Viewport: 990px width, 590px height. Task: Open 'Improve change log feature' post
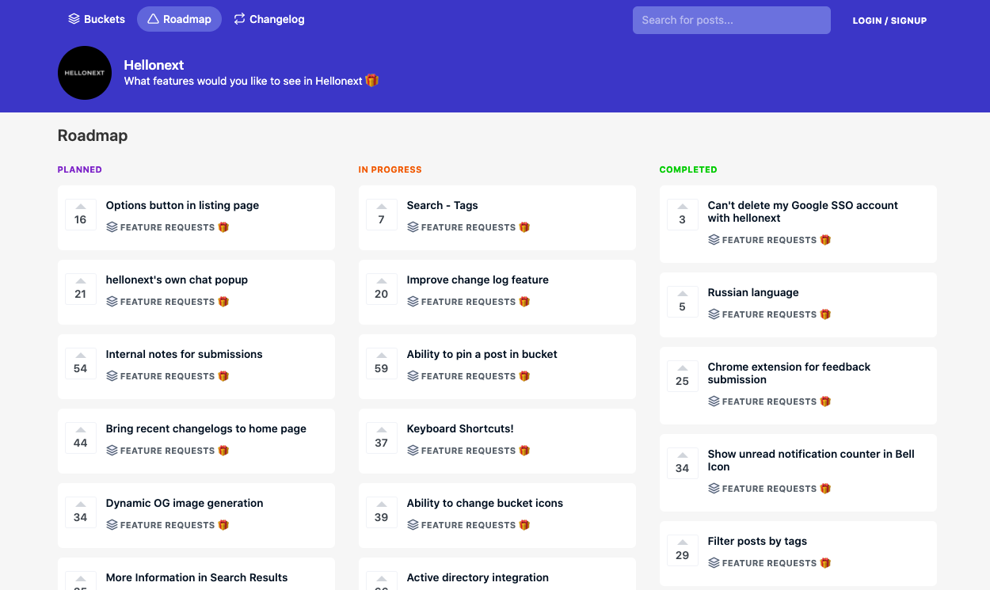(478, 280)
